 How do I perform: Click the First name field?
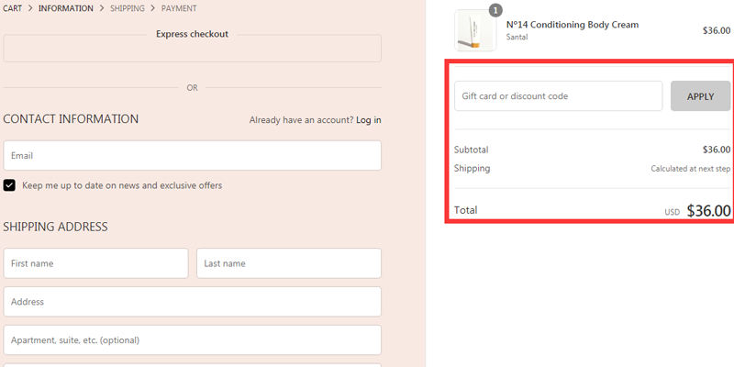coord(96,263)
